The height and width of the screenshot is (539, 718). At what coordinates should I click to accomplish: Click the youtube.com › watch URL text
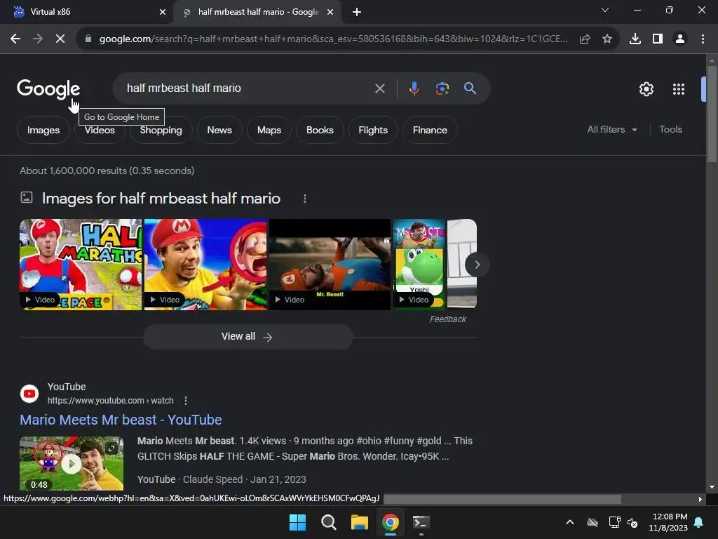pos(110,401)
